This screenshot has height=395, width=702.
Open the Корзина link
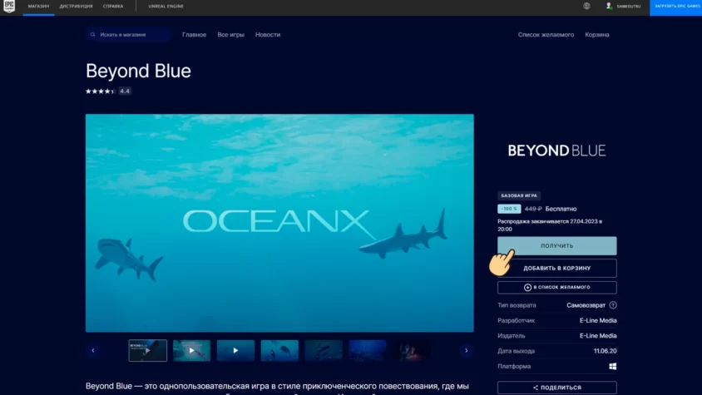pos(597,34)
